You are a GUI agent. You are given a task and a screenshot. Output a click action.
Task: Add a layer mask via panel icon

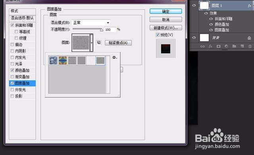(218, 46)
